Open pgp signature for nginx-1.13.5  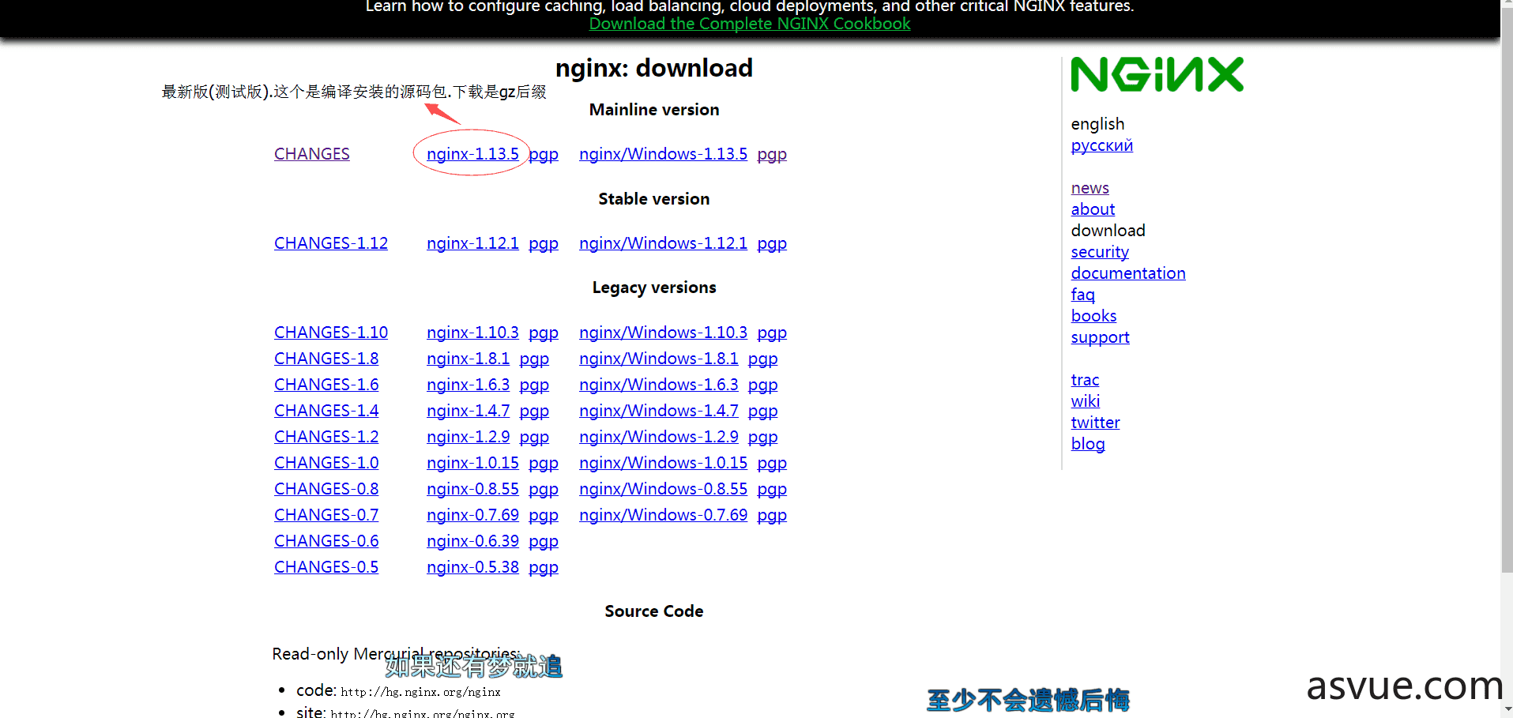(544, 154)
